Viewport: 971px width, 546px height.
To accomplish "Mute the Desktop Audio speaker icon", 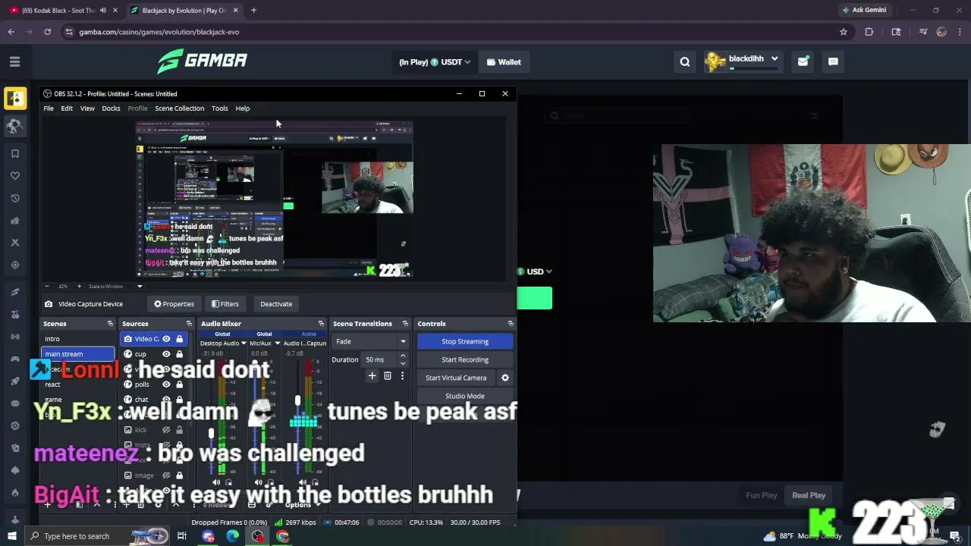I will click(x=217, y=482).
